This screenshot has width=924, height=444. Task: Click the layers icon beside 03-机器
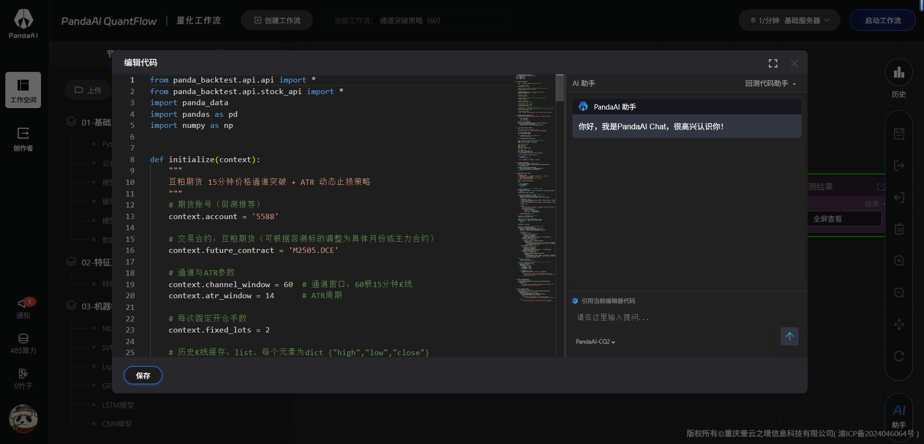pos(71,306)
